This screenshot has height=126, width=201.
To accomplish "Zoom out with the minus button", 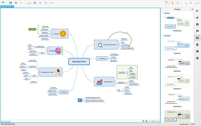I will pos(149,121).
